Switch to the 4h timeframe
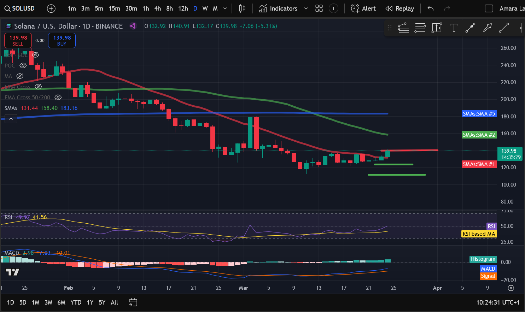This screenshot has width=525, height=312. [x=158, y=8]
